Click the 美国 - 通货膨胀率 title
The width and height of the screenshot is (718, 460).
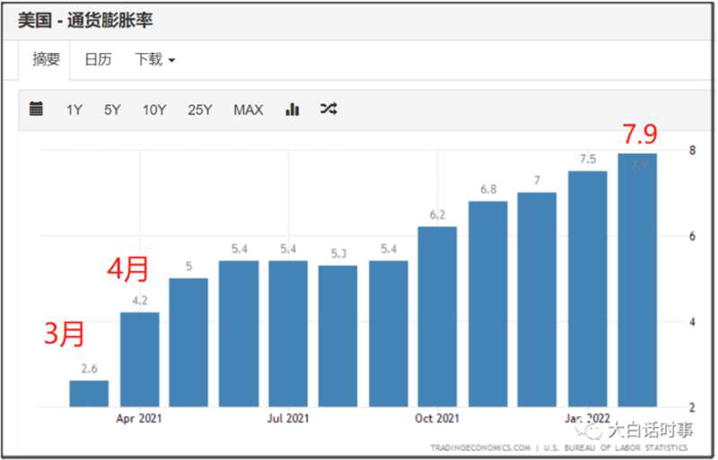point(85,21)
